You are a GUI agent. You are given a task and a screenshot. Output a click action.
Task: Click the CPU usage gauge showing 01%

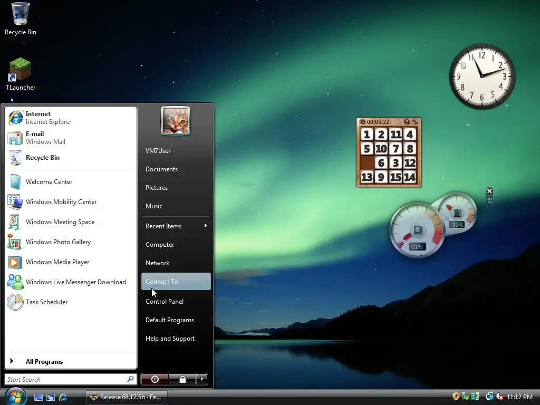pyautogui.click(x=418, y=230)
